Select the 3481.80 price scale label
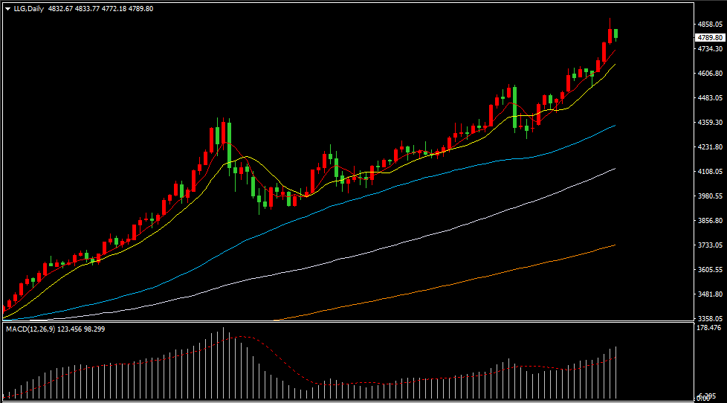The image size is (727, 403). pos(710,294)
